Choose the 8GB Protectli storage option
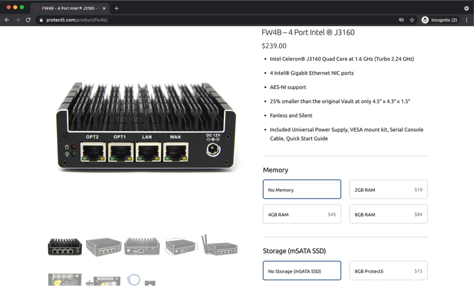Screen dimensions: 474x288 388,271
